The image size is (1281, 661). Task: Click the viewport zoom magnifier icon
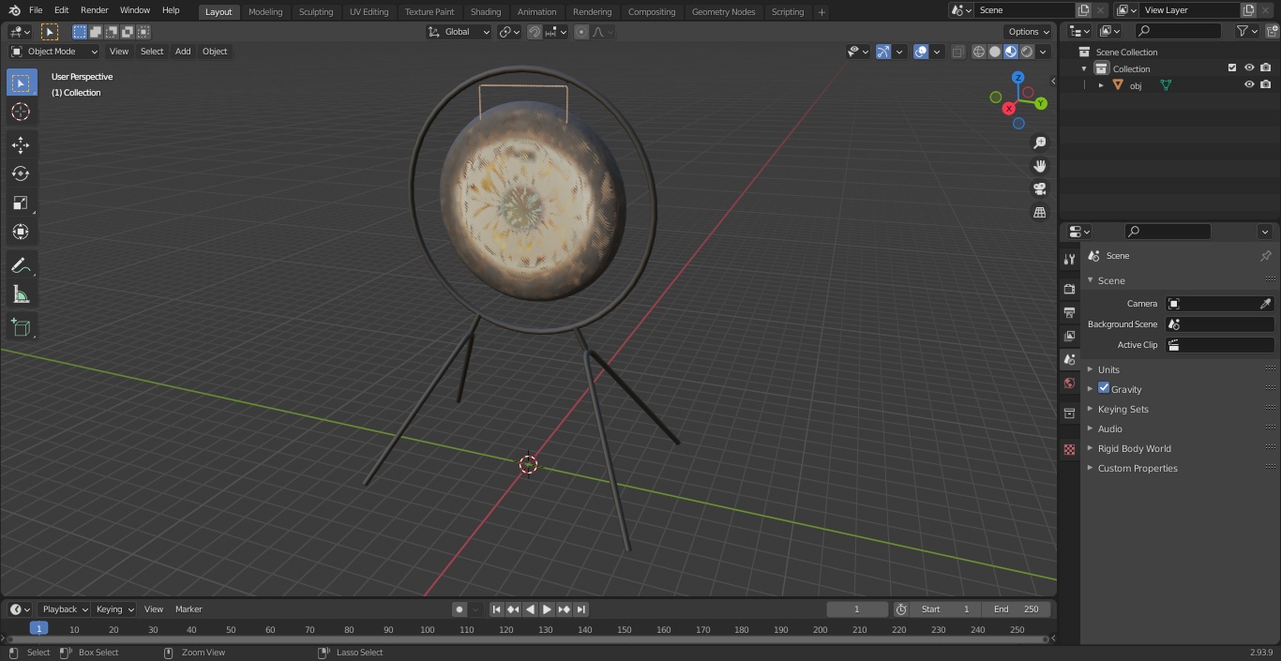(x=1039, y=143)
